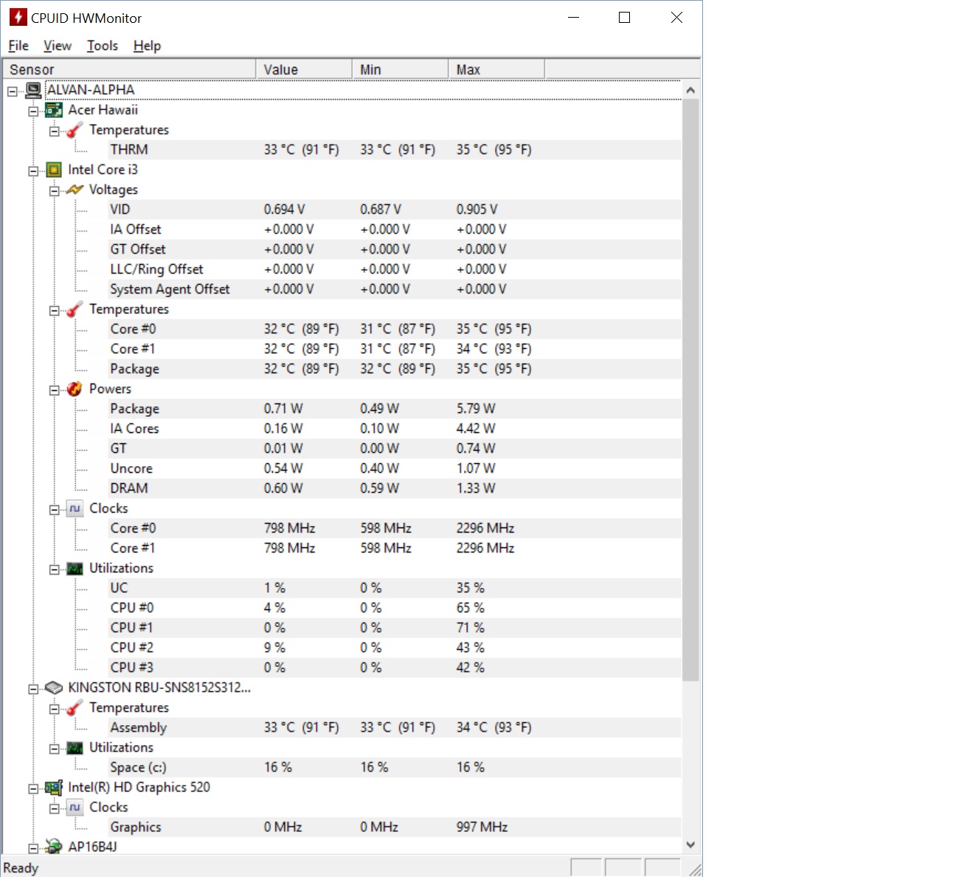The image size is (956, 877).
Task: Collapse the Powers section
Action: pyautogui.click(x=54, y=390)
